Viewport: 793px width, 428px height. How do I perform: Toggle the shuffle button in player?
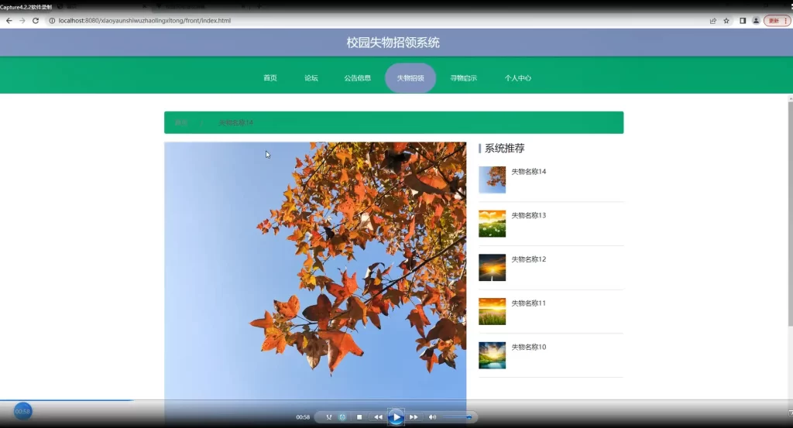(x=329, y=417)
